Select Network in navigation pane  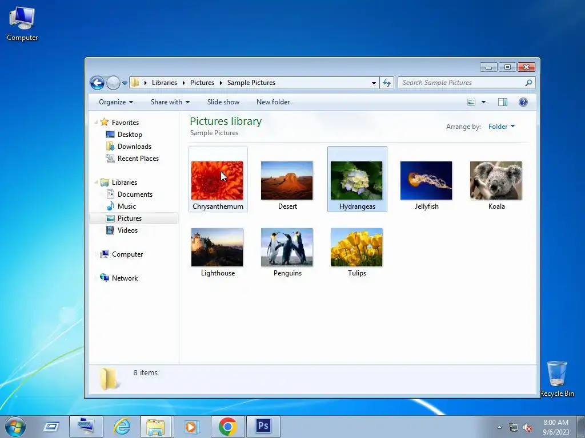[x=125, y=278]
